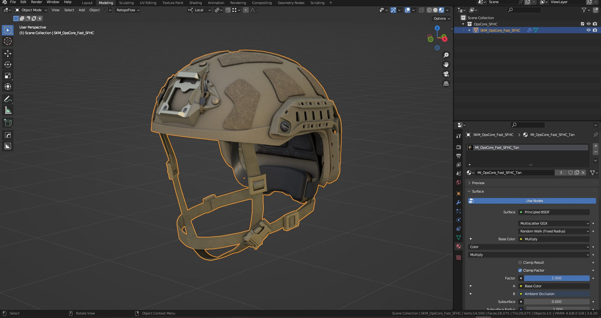This screenshot has width=601, height=318.
Task: Open the Modifier properties wrench tab
Action: pos(458,202)
